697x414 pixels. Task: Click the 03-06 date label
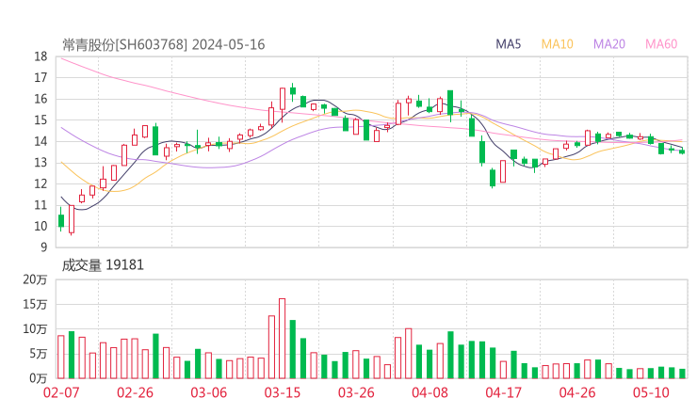pos(208,392)
